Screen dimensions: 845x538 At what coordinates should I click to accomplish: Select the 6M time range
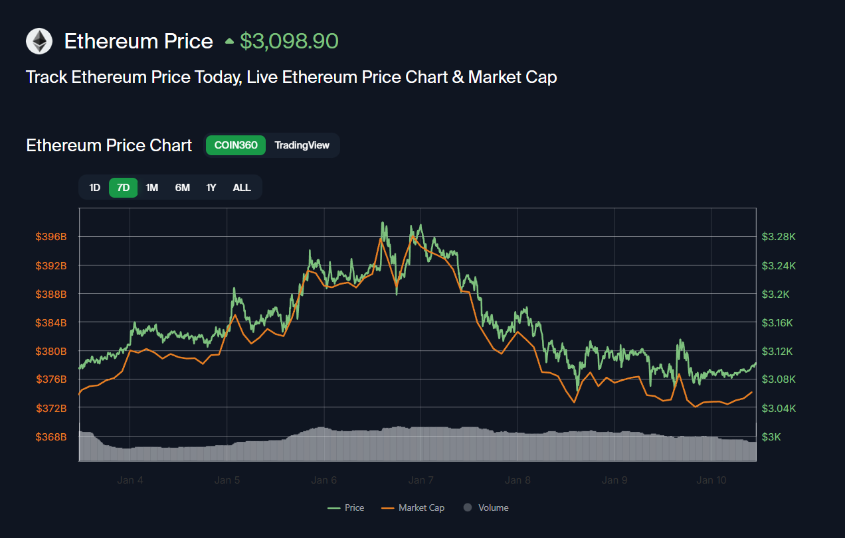pyautogui.click(x=183, y=188)
